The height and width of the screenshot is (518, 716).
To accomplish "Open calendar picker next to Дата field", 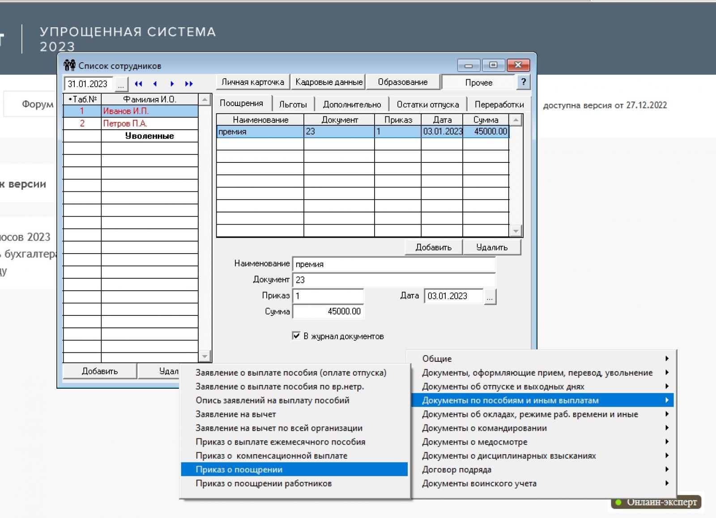I will click(x=490, y=296).
